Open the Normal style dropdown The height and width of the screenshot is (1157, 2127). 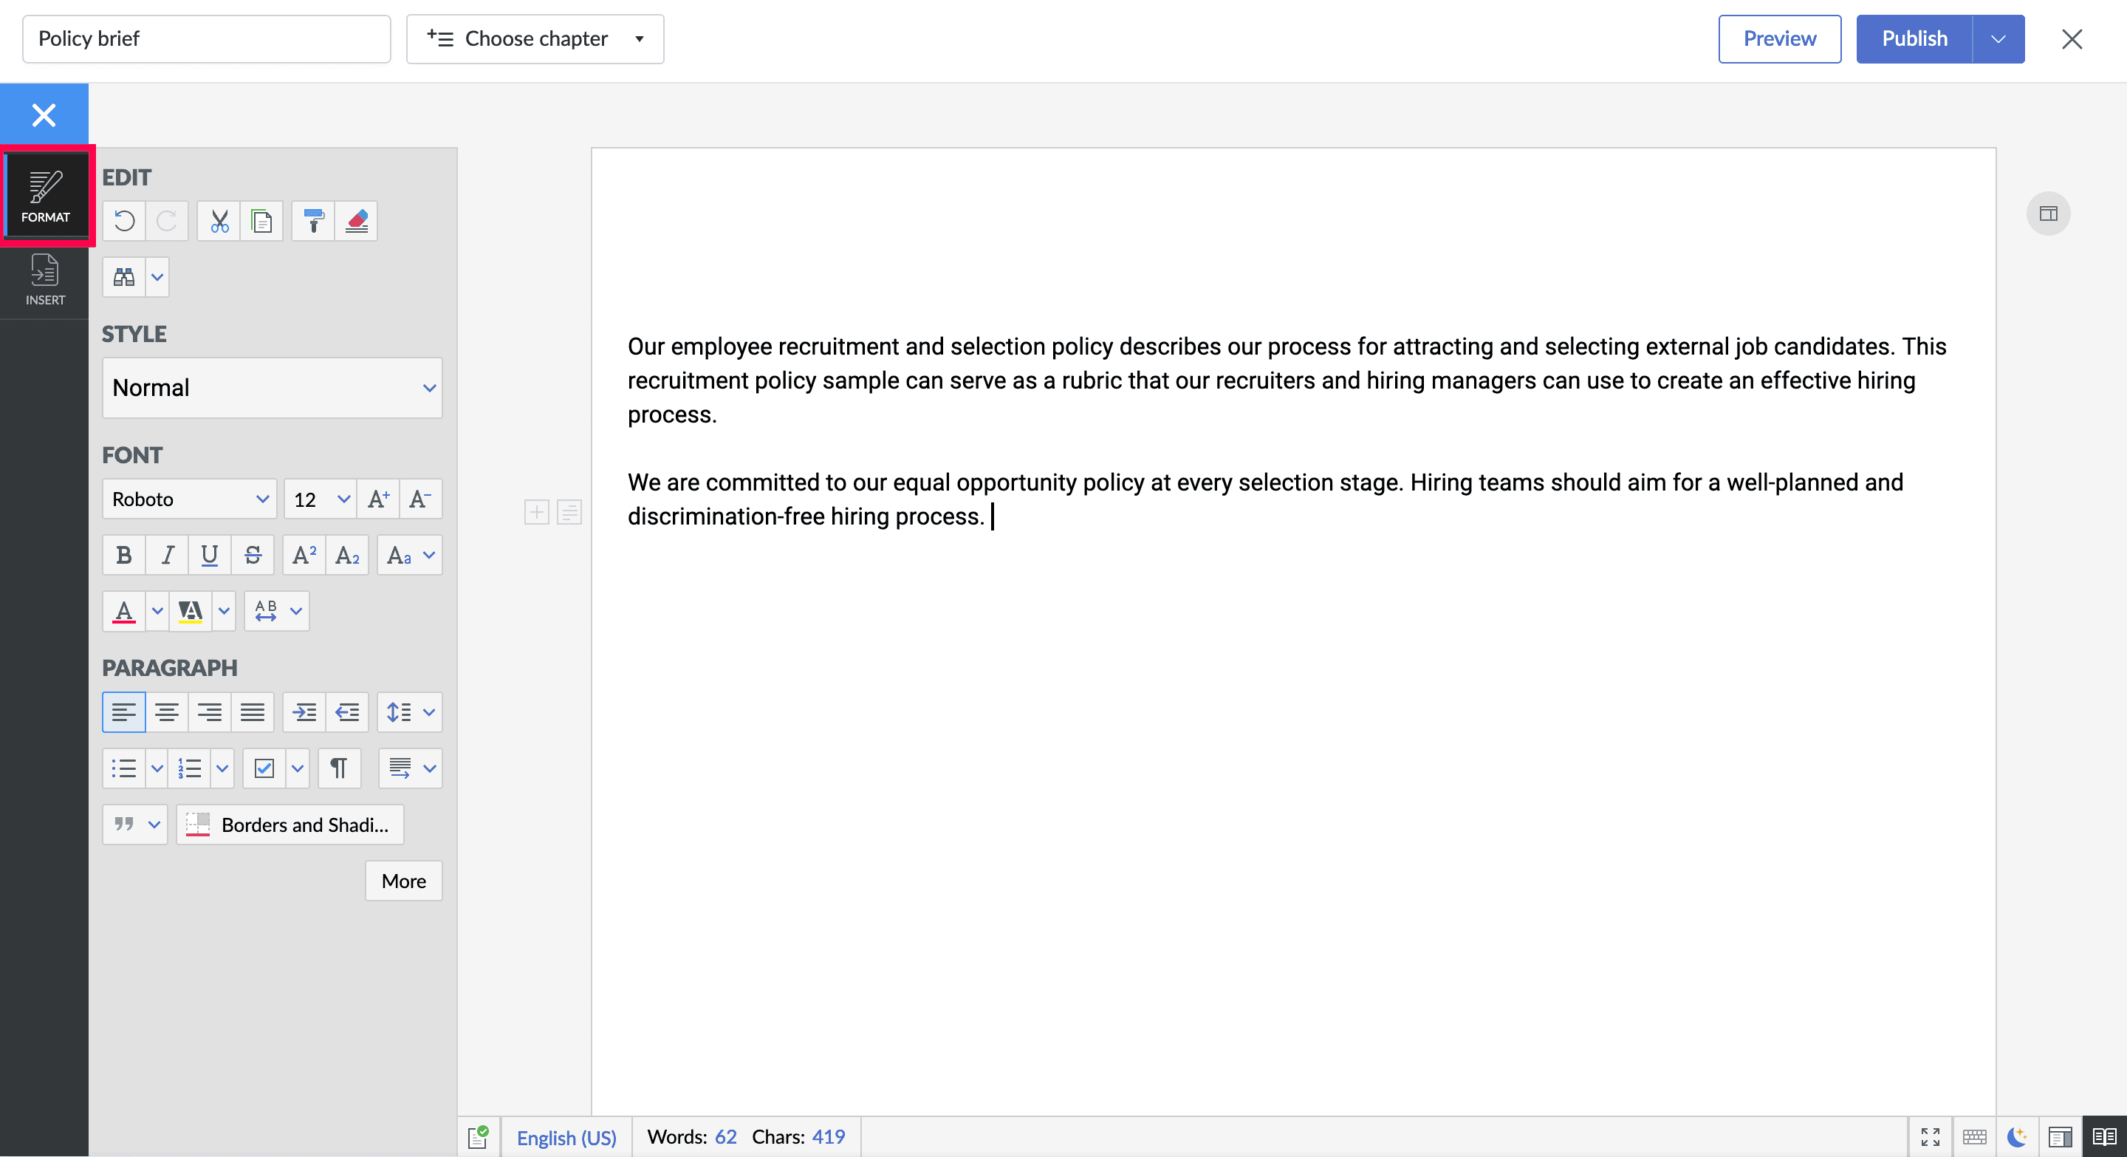tap(272, 387)
